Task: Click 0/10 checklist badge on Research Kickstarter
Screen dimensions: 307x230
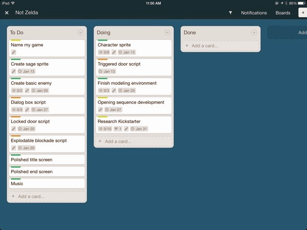Action: pyautogui.click(x=105, y=129)
